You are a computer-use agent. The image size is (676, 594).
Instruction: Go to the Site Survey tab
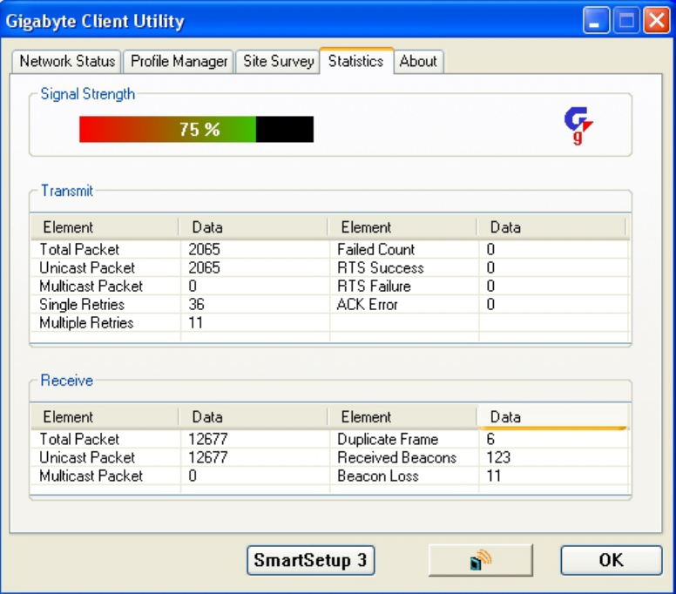(x=278, y=61)
